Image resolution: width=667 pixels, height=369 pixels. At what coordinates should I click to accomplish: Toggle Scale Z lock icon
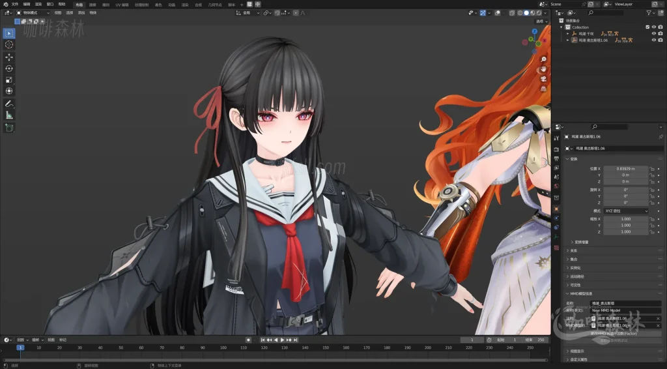pos(652,232)
